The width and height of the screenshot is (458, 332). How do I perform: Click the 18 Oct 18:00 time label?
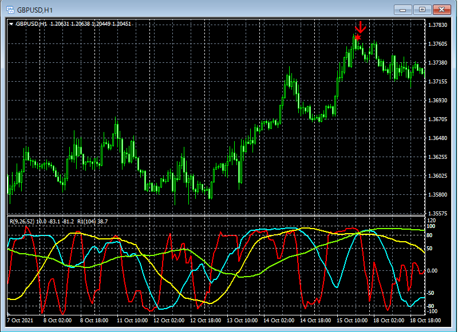(425, 321)
